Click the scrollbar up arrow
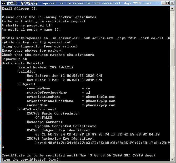The width and height of the screenshot is (176, 163). 172,8
